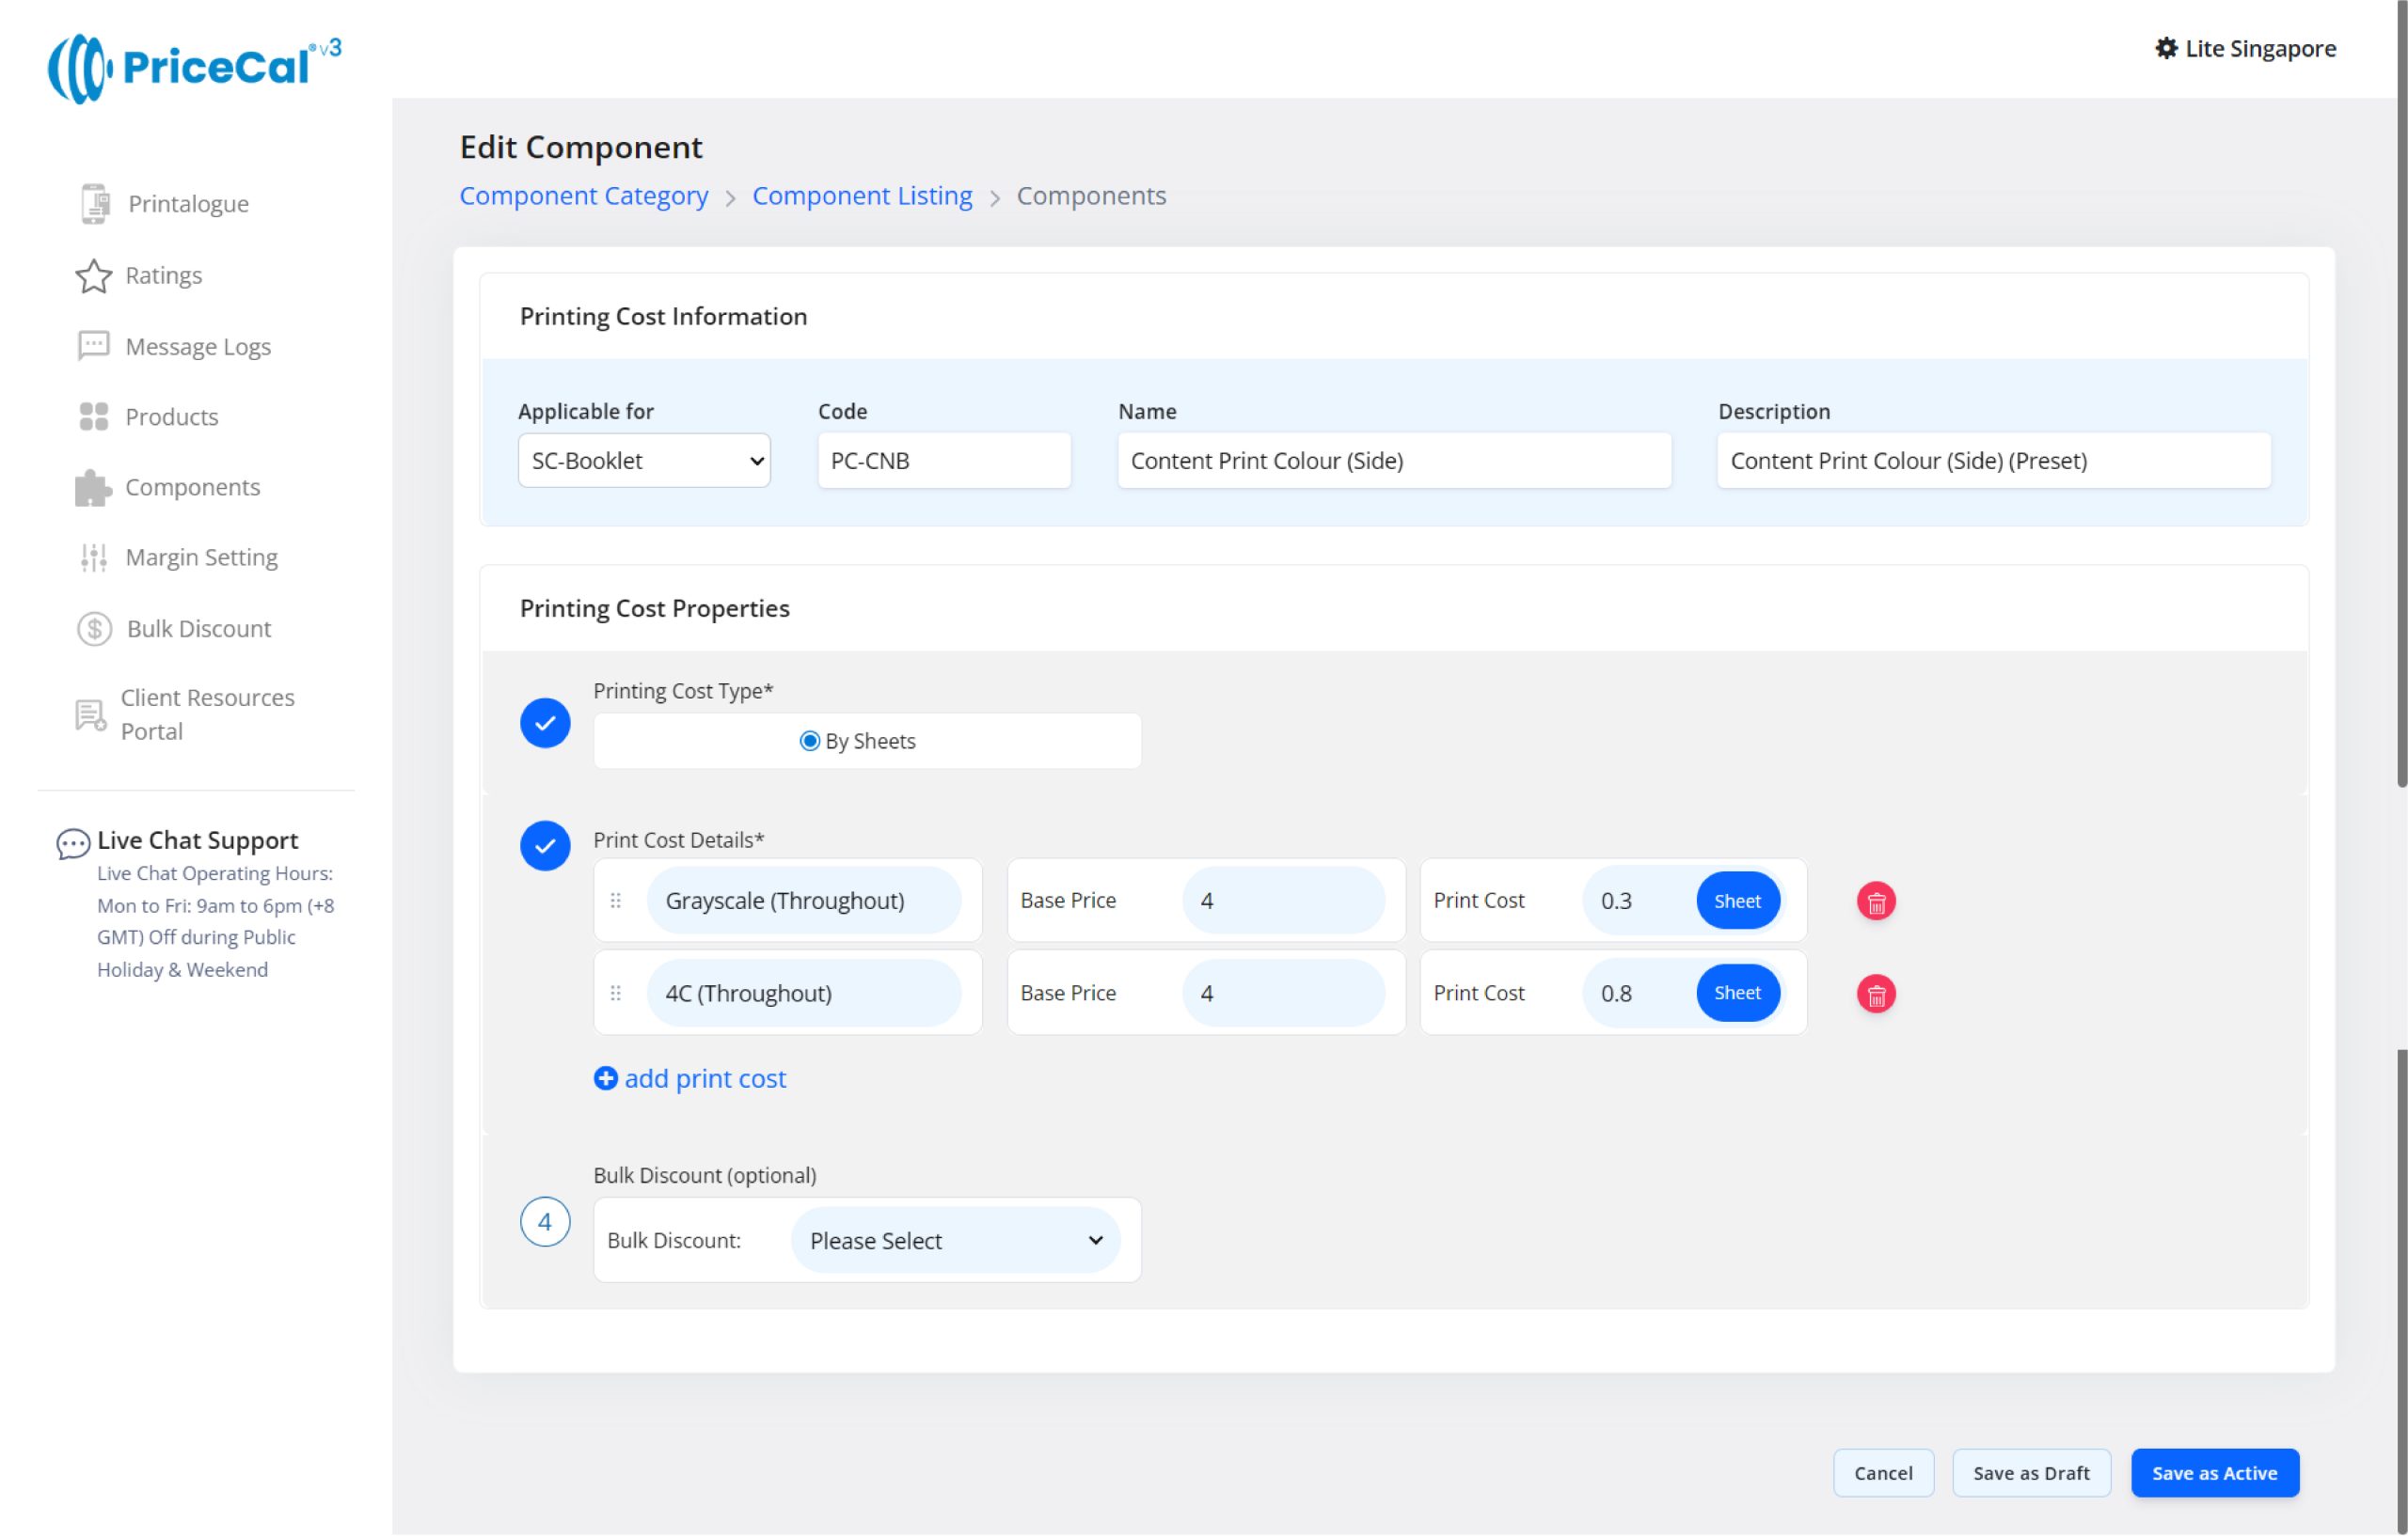Click the Printalogue sidebar icon

click(95, 204)
